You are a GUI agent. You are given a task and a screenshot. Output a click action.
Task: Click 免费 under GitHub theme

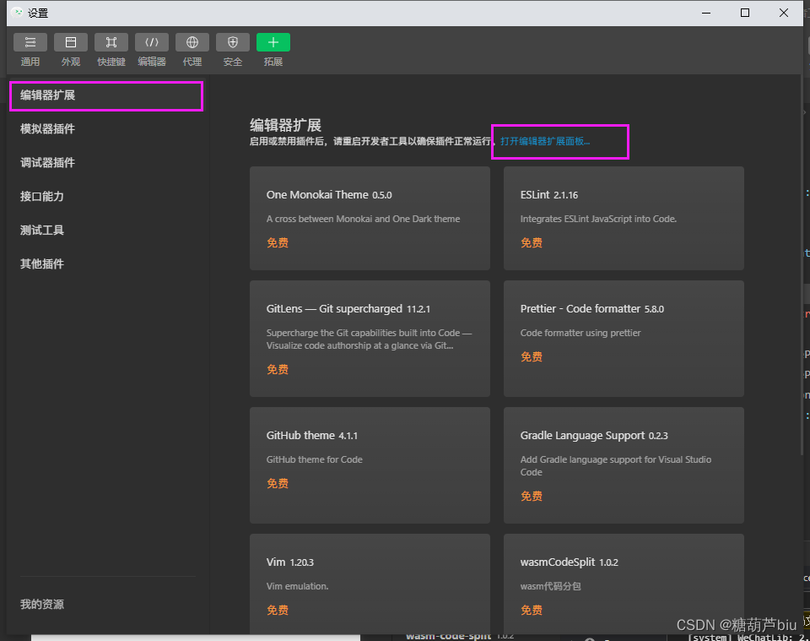pyautogui.click(x=278, y=483)
